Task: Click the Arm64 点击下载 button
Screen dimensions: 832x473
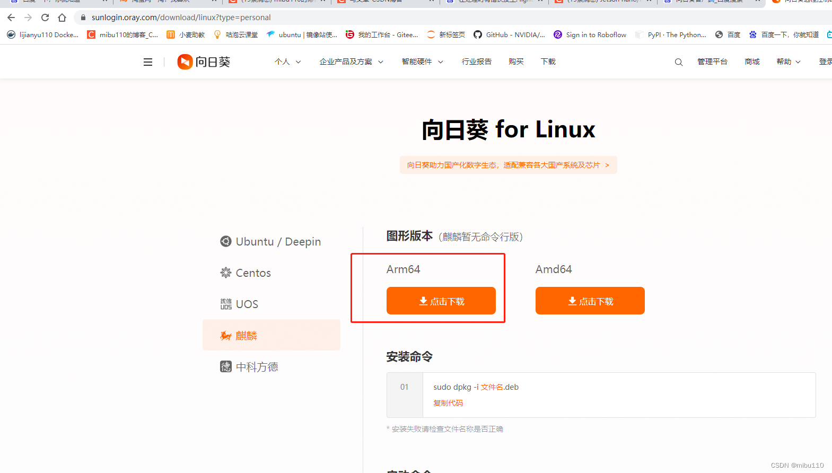Action: point(441,301)
